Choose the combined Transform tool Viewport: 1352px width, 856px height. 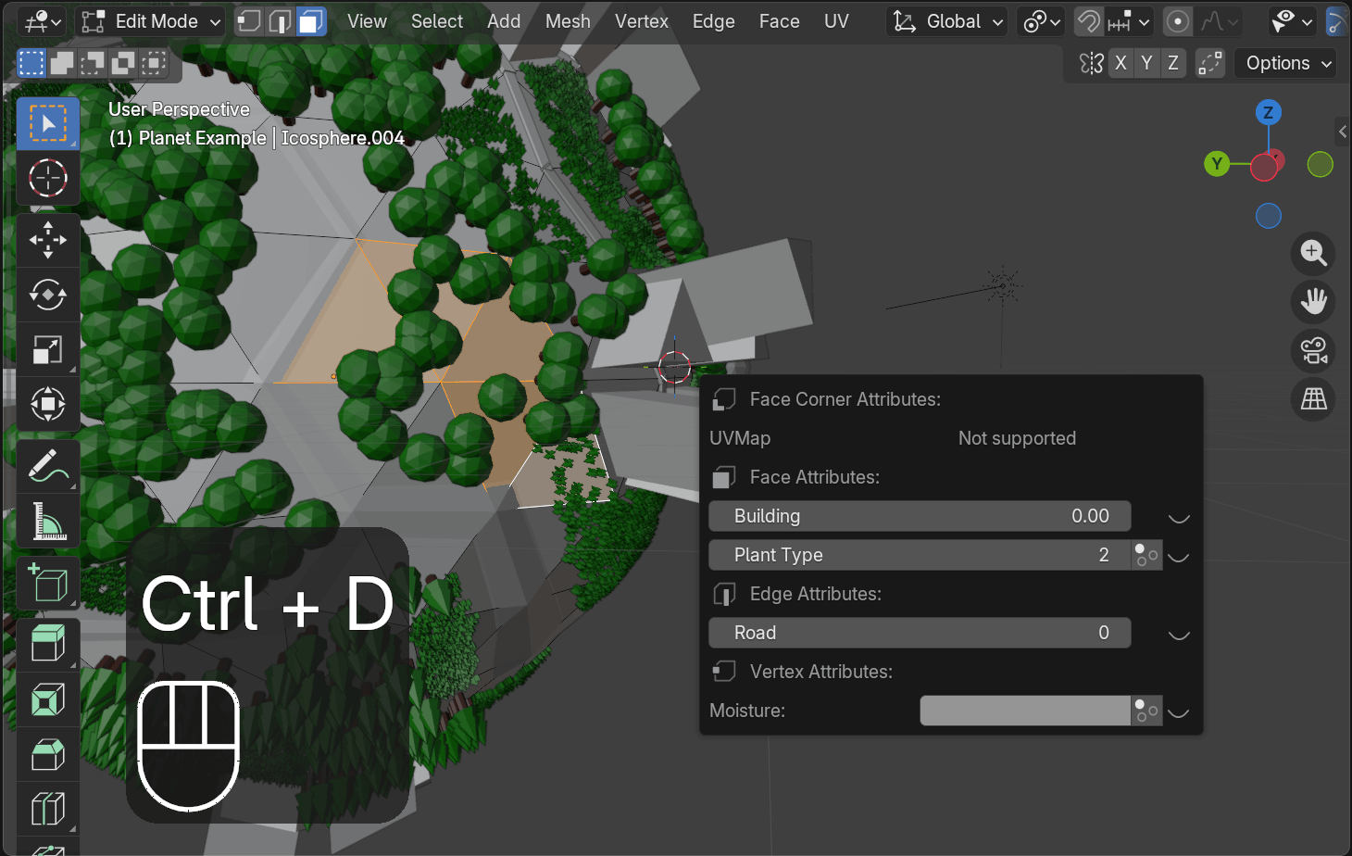[x=48, y=405]
